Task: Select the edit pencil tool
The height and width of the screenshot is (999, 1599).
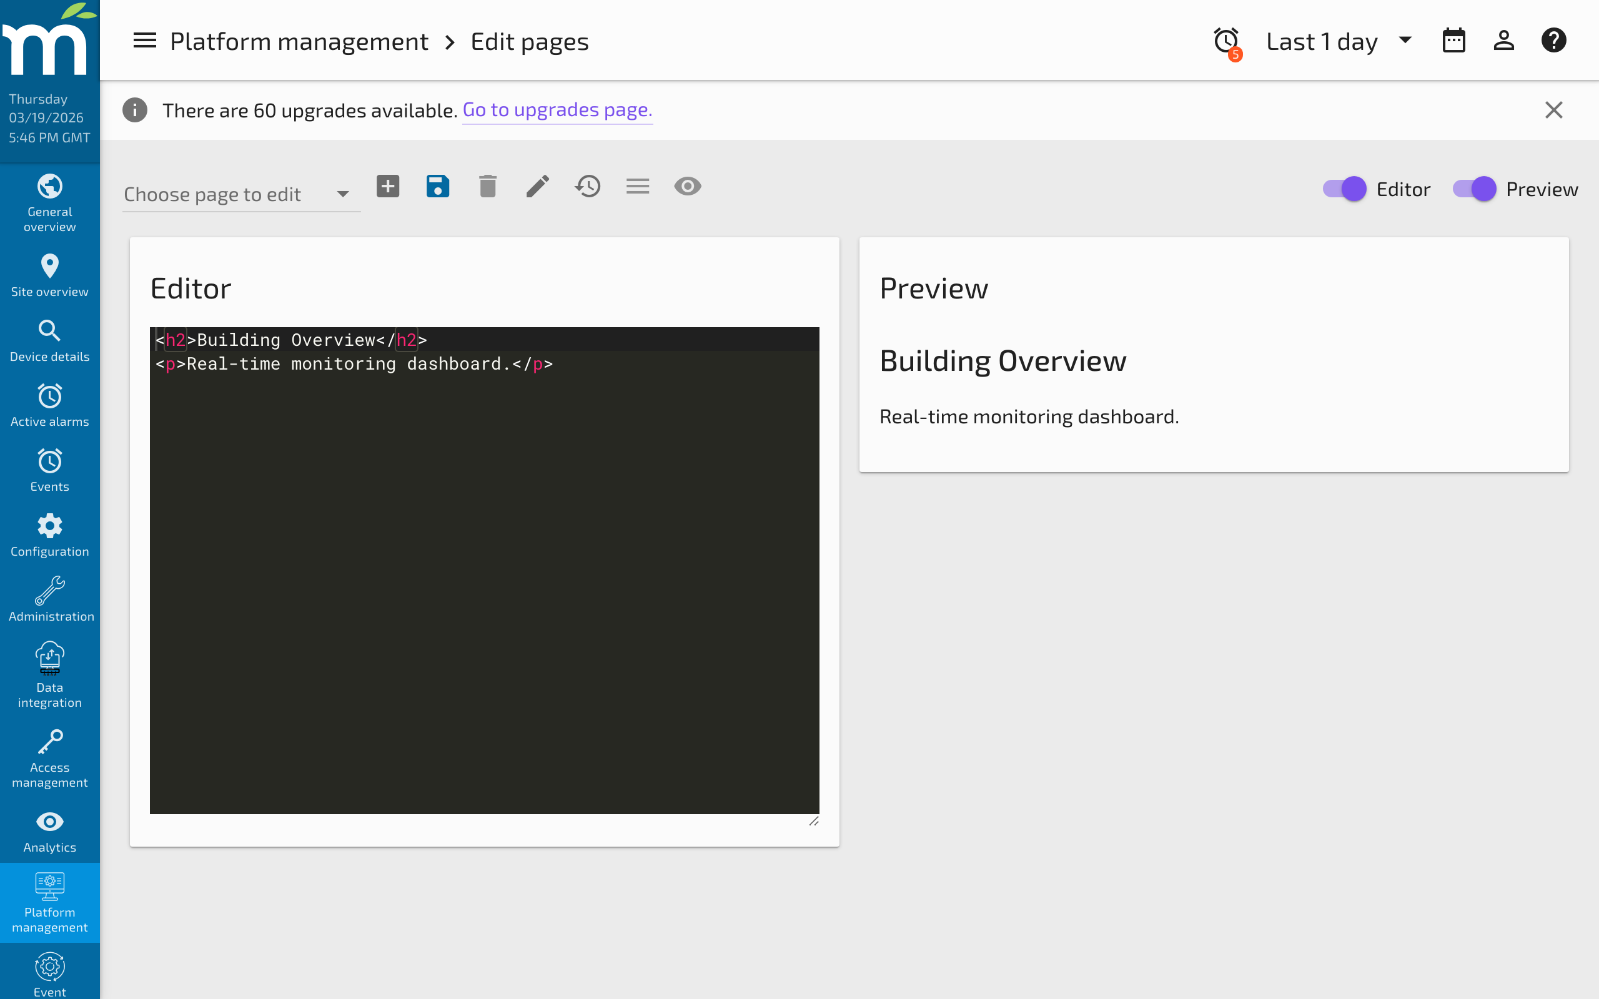Action: click(x=537, y=186)
